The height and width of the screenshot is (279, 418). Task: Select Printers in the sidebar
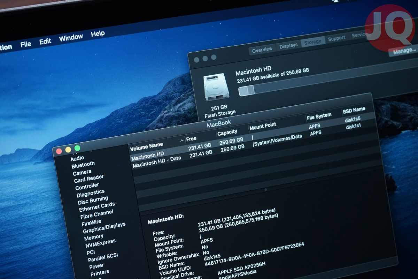100,273
